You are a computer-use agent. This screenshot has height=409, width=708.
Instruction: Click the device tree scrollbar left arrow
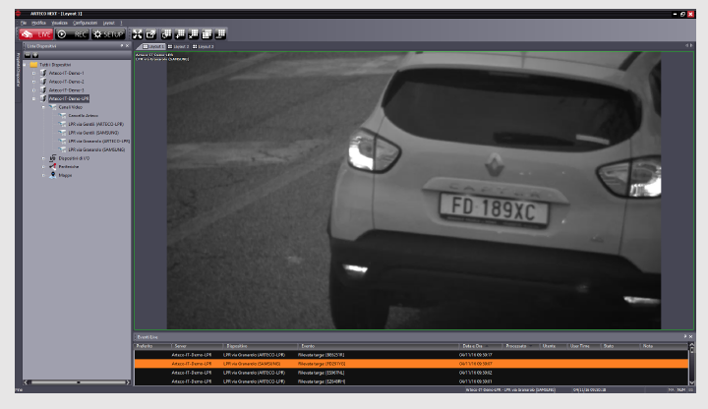[26, 382]
